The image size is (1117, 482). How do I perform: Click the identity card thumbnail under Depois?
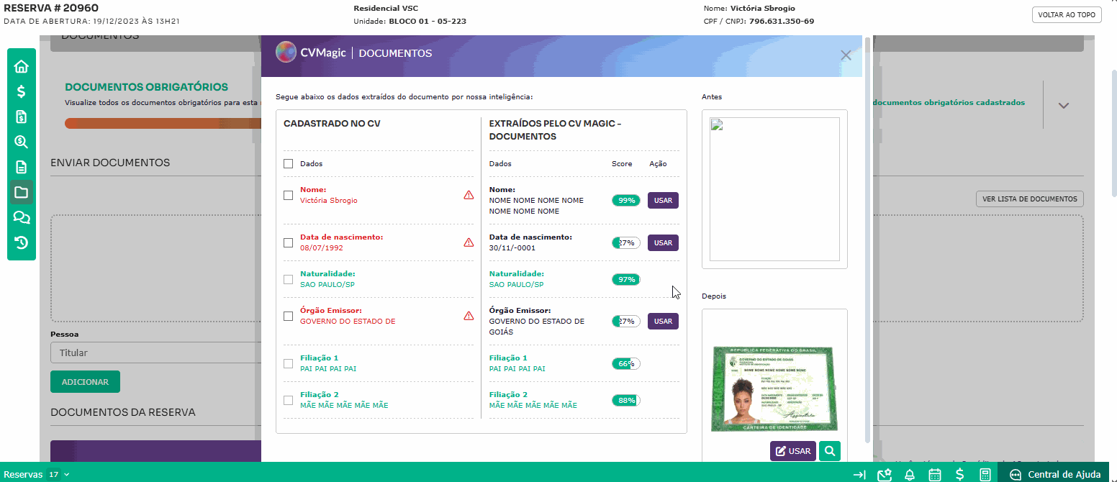click(x=774, y=389)
